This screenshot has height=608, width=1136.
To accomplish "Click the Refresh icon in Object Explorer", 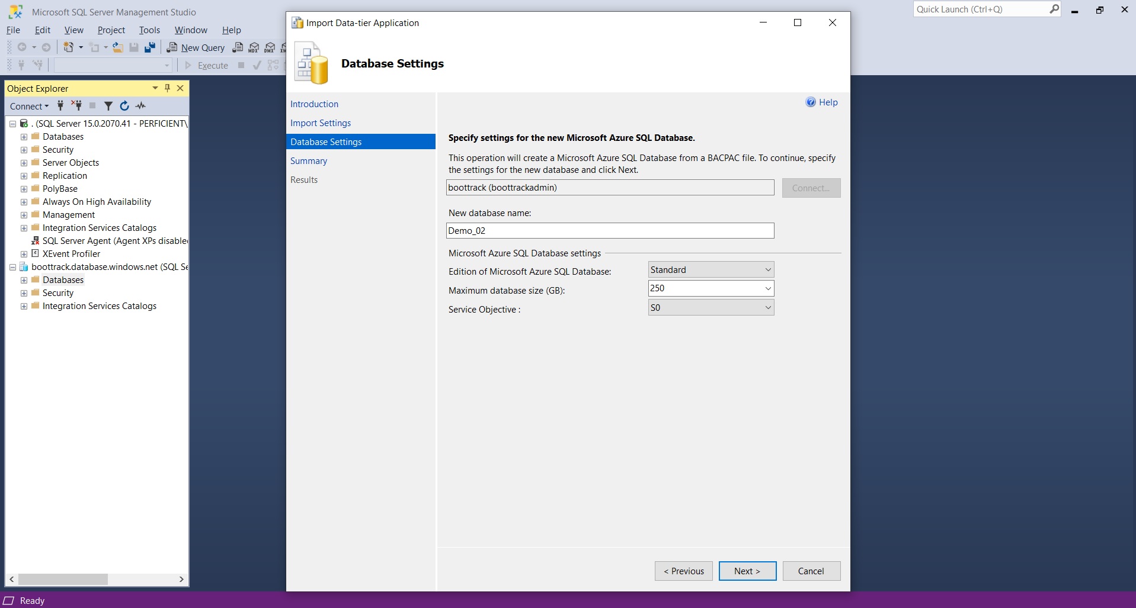I will [124, 106].
